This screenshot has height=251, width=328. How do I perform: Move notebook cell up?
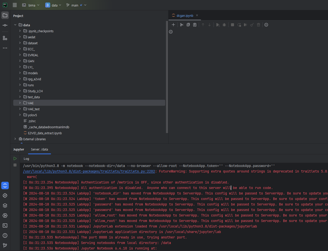[x=203, y=25]
